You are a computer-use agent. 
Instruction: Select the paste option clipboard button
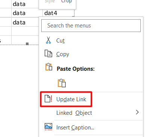point(62,83)
